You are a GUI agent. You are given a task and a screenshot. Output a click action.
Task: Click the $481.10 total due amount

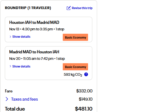point(83,109)
